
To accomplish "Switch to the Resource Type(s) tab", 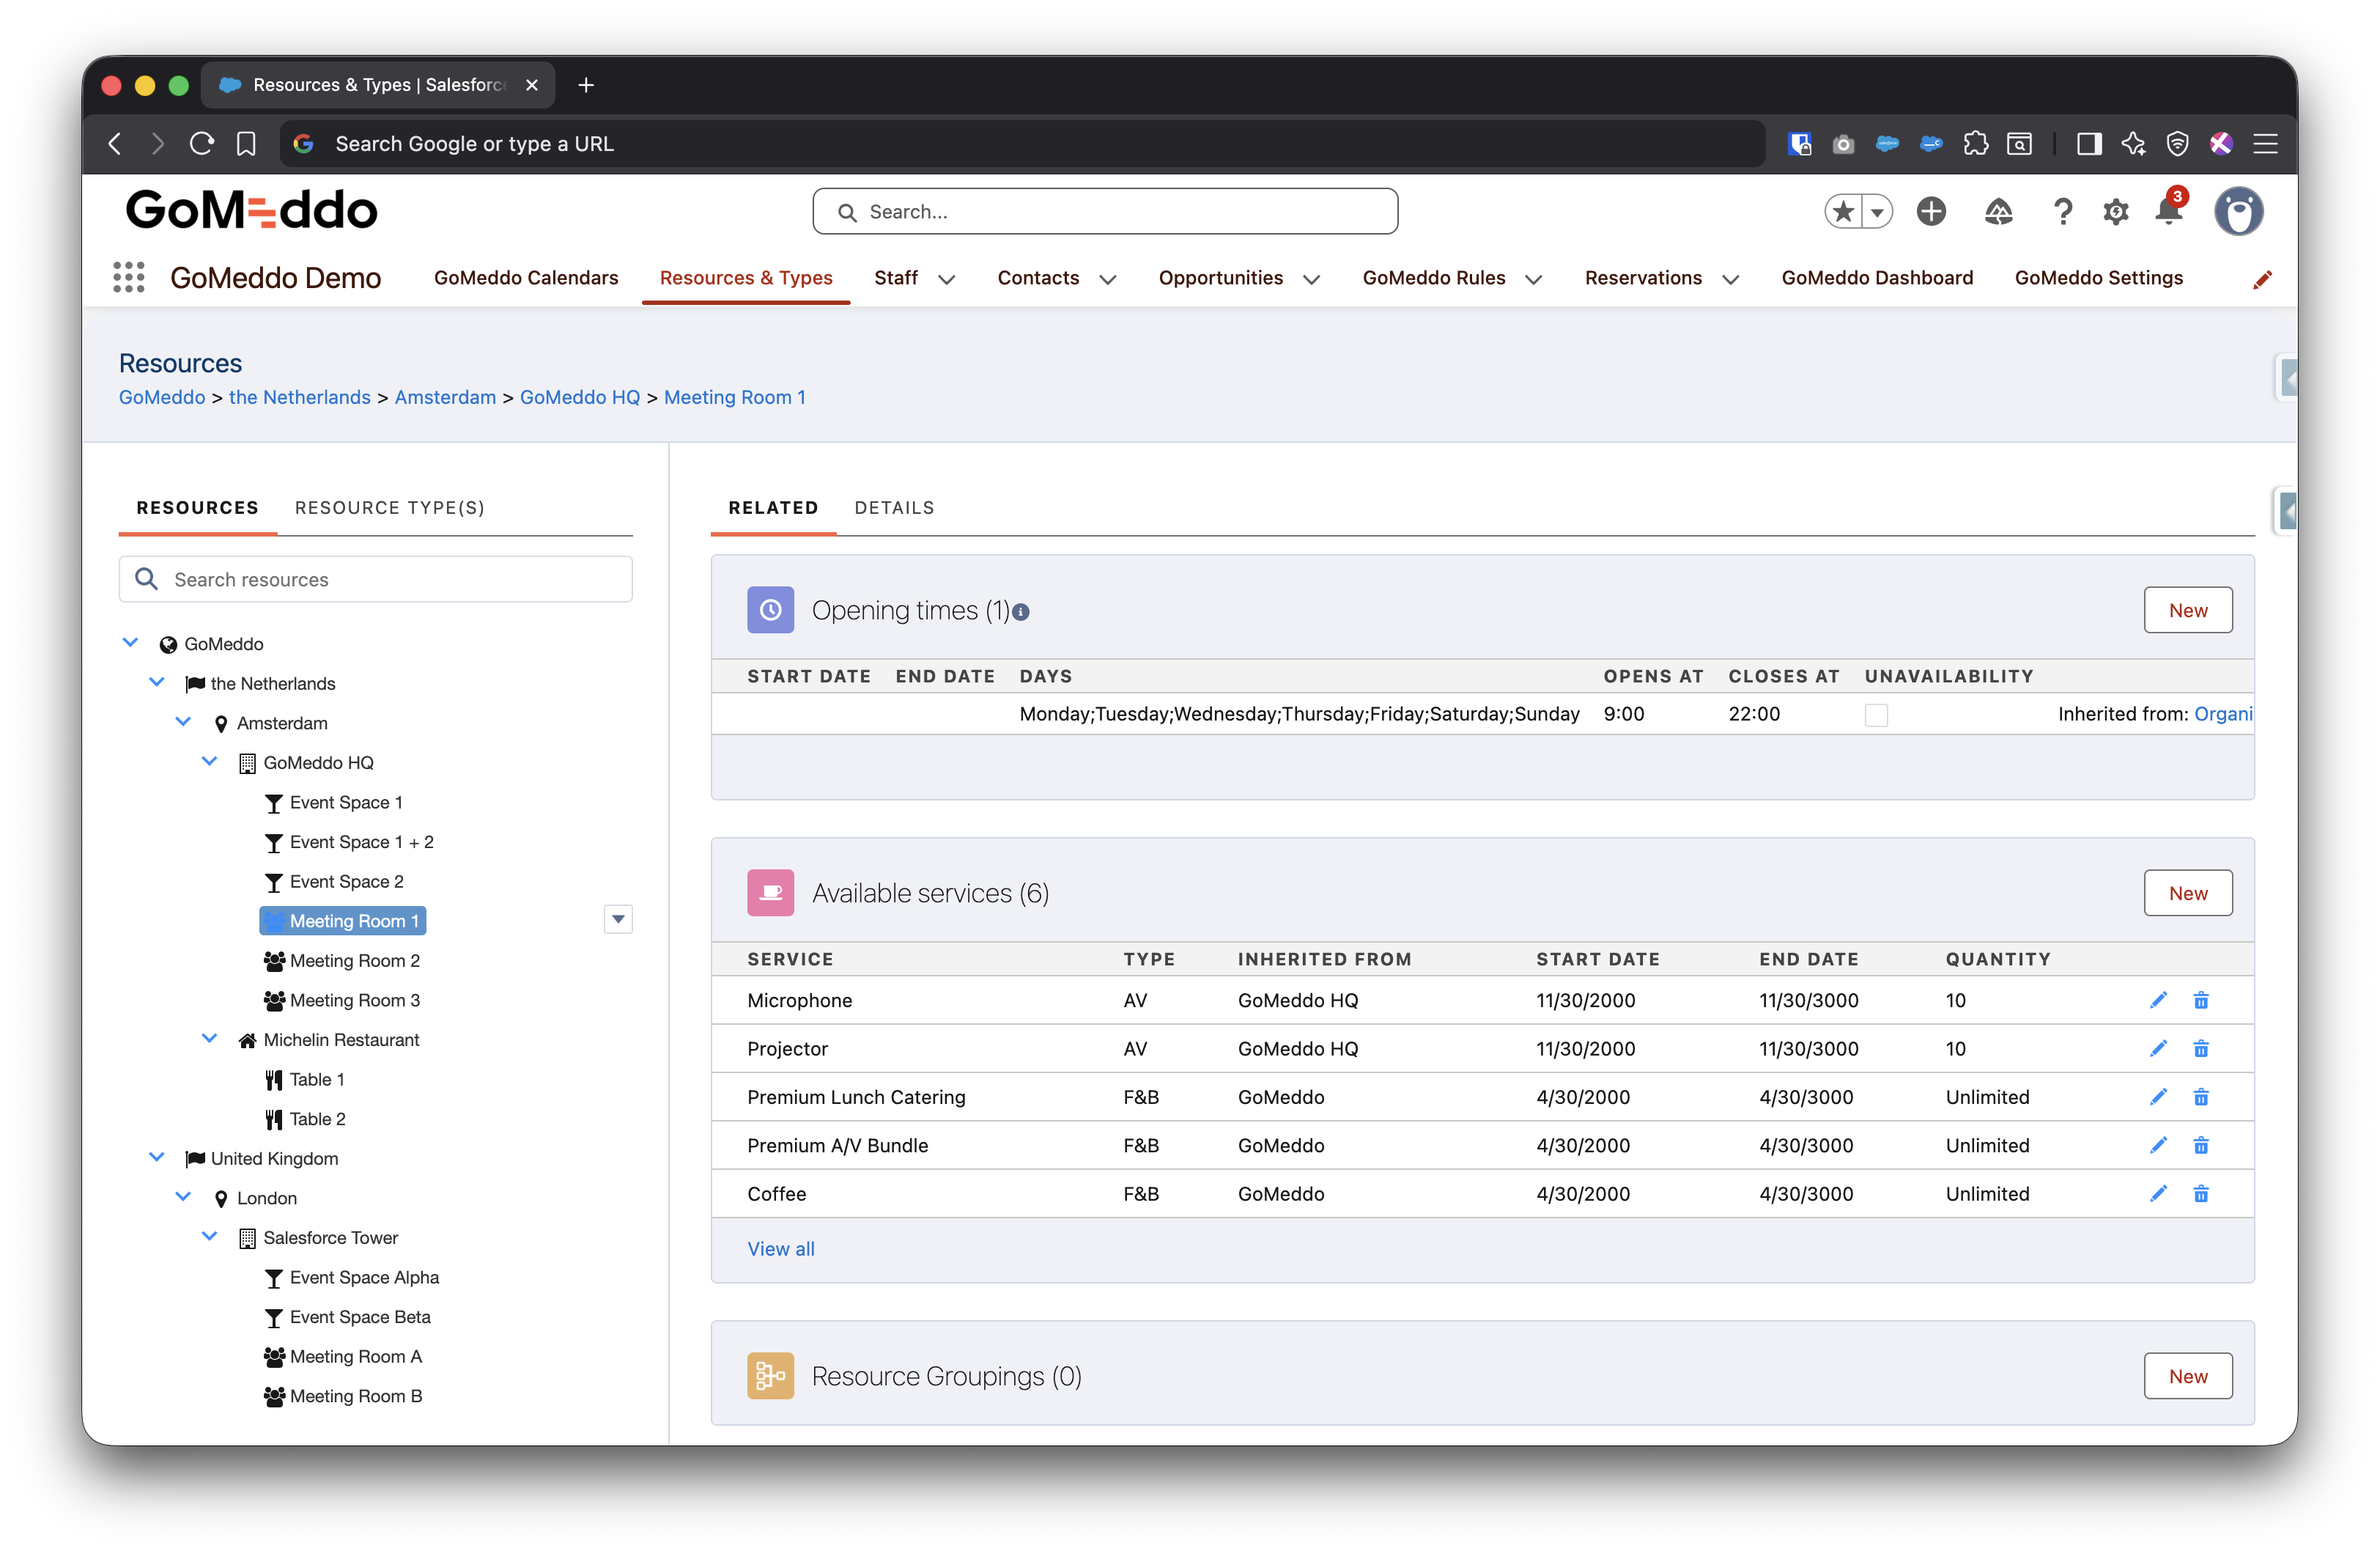I will point(389,507).
